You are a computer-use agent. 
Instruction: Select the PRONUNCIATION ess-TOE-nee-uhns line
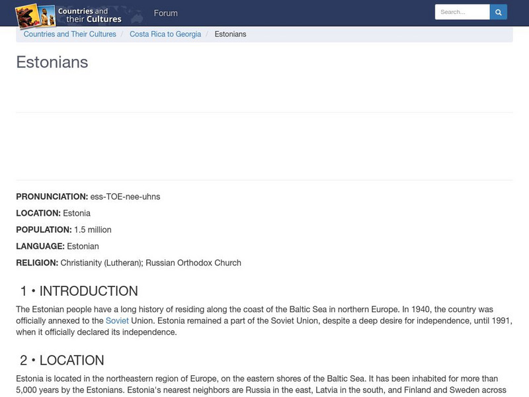(88, 197)
